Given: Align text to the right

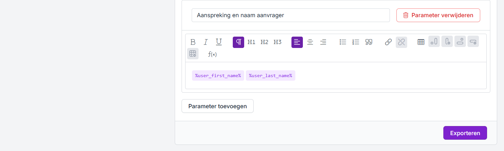Looking at the screenshot, I should pyautogui.click(x=323, y=42).
